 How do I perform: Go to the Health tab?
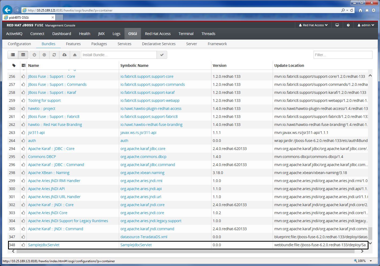tap(85, 34)
